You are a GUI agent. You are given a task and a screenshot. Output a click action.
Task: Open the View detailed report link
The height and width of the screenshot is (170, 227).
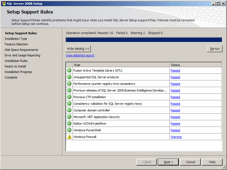(80, 55)
